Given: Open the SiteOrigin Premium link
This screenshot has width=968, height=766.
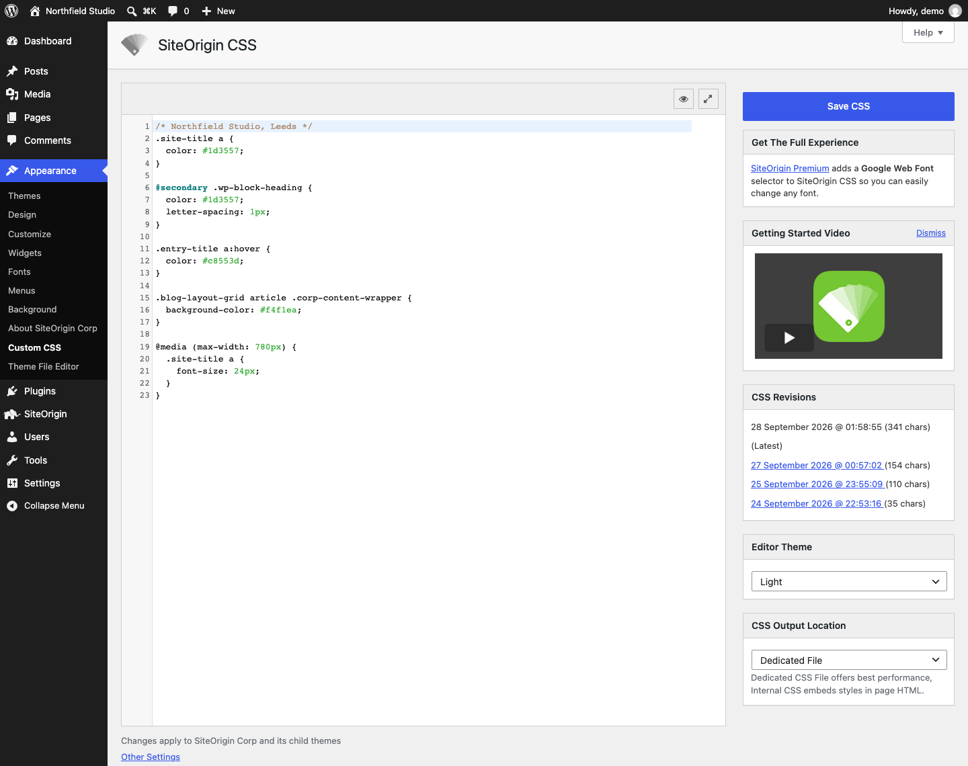Looking at the screenshot, I should coord(790,168).
